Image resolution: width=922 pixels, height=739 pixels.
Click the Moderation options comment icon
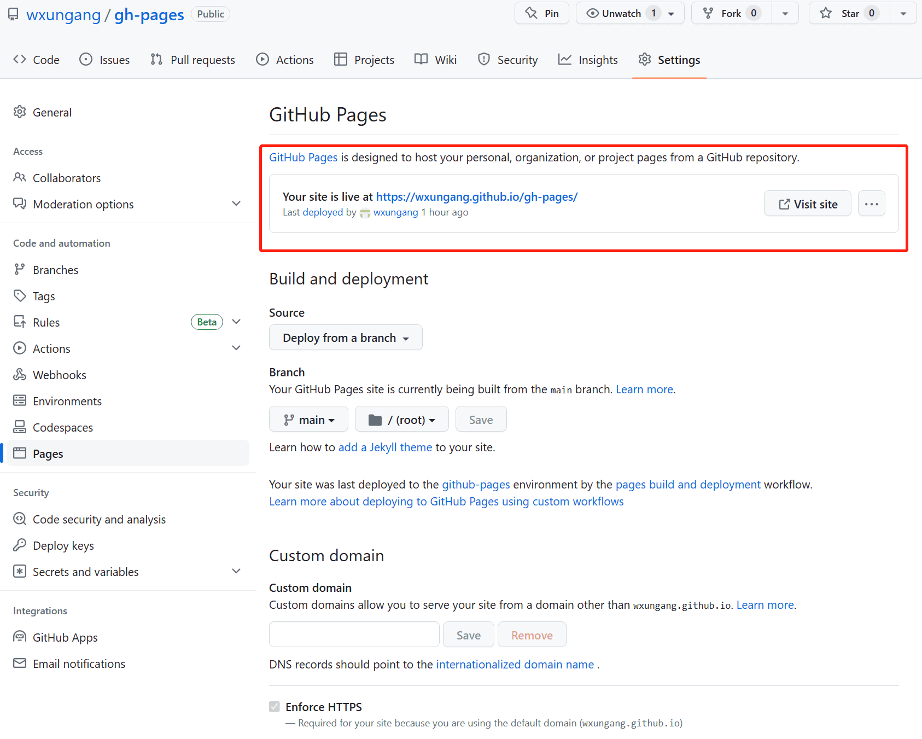[20, 203]
